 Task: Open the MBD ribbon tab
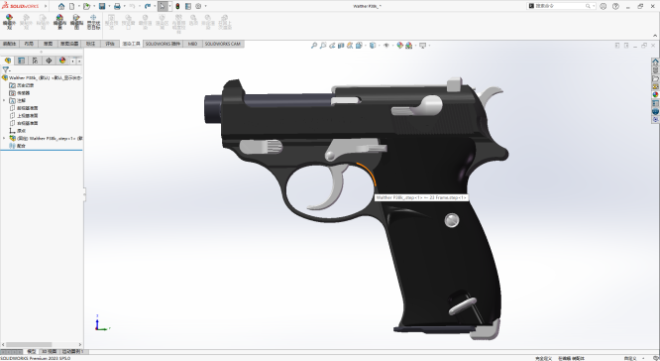[x=193, y=44]
